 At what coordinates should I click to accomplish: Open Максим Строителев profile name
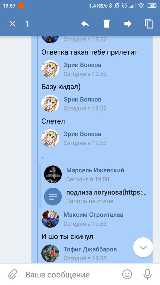tap(94, 215)
